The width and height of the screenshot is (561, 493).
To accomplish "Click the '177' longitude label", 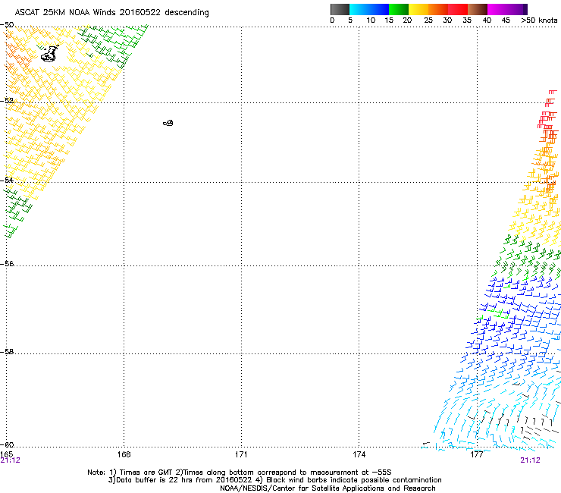I will coord(477,454).
